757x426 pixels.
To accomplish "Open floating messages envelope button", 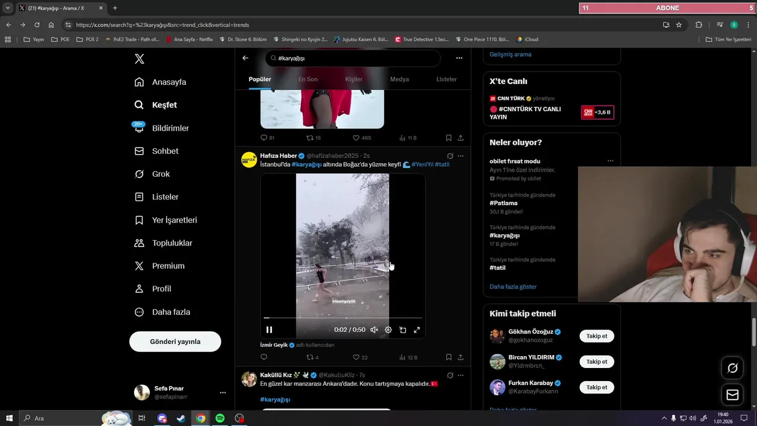I will coord(732,395).
